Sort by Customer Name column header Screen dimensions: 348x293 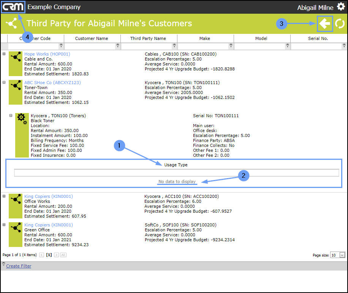click(x=92, y=38)
